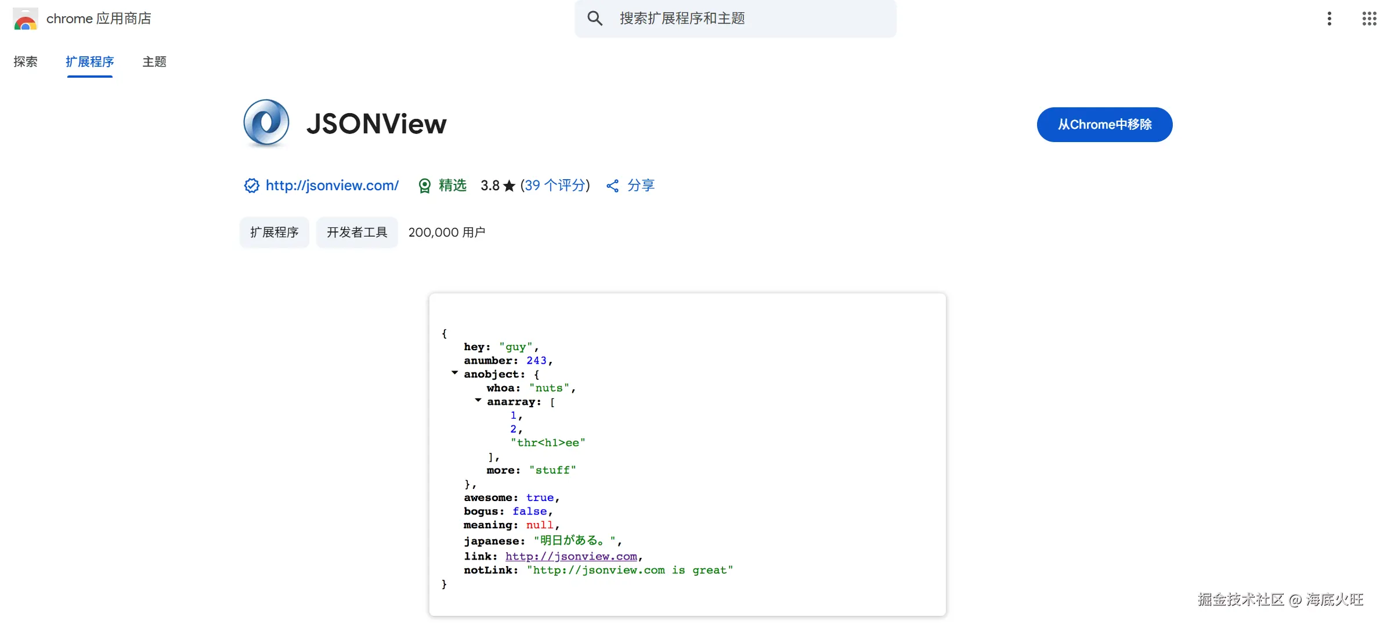
Task: Click the japanese: "明日がある。" line
Action: (543, 540)
